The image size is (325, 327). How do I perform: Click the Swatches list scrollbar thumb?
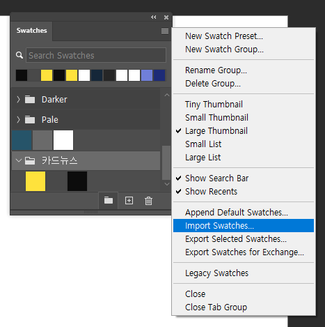166,162
